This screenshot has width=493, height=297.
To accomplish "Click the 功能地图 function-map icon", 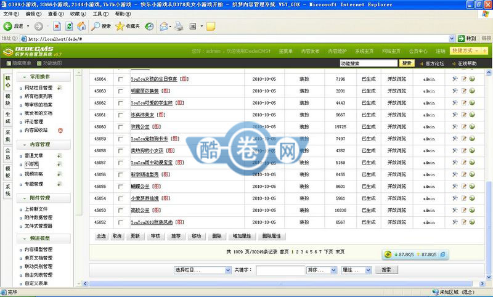I will [39, 63].
